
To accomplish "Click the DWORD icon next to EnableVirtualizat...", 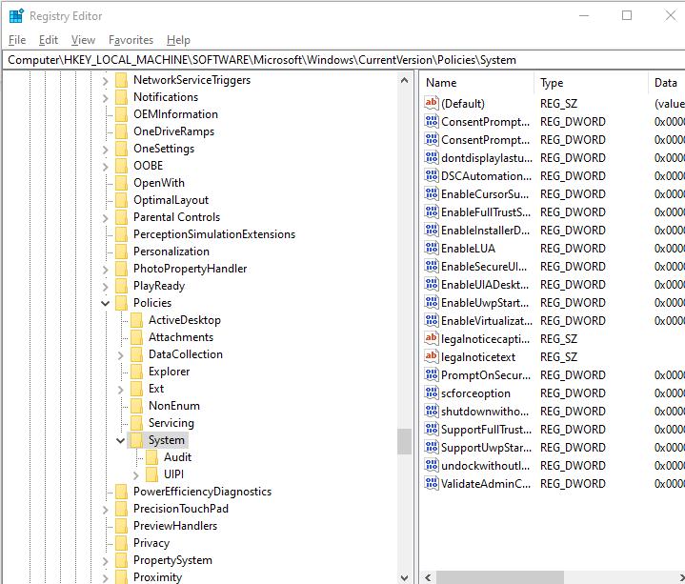I will pos(432,321).
